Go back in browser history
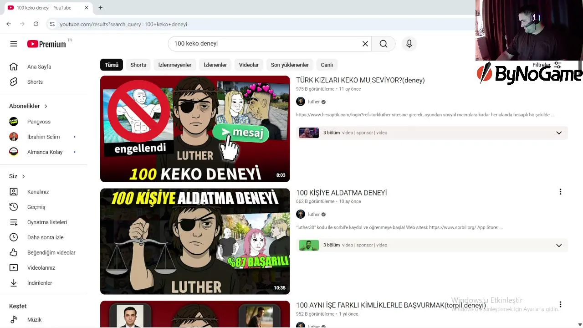583x328 pixels. [x=9, y=24]
